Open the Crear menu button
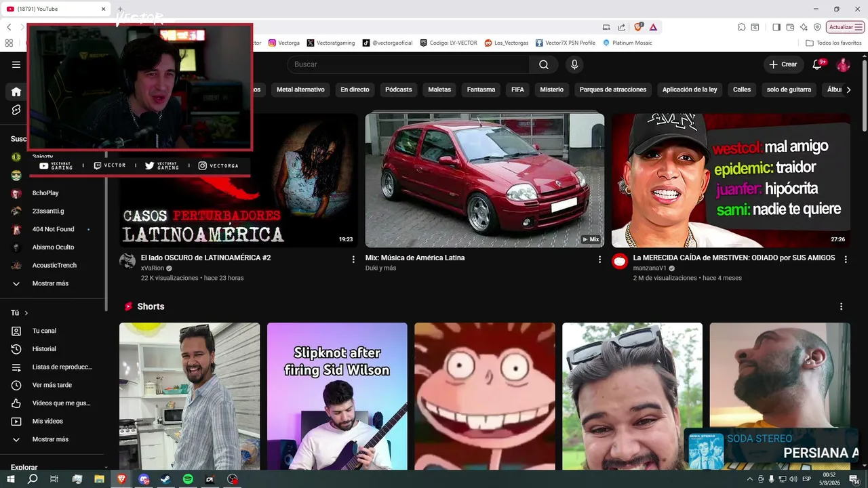 783,64
